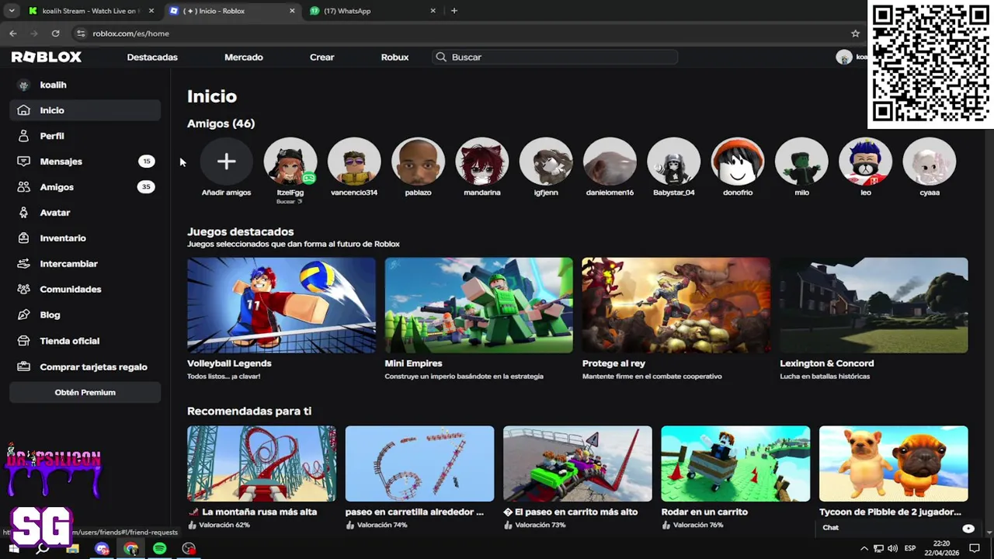This screenshot has width=994, height=559.
Task: Open the Inventario sidebar icon
Action: click(x=23, y=238)
